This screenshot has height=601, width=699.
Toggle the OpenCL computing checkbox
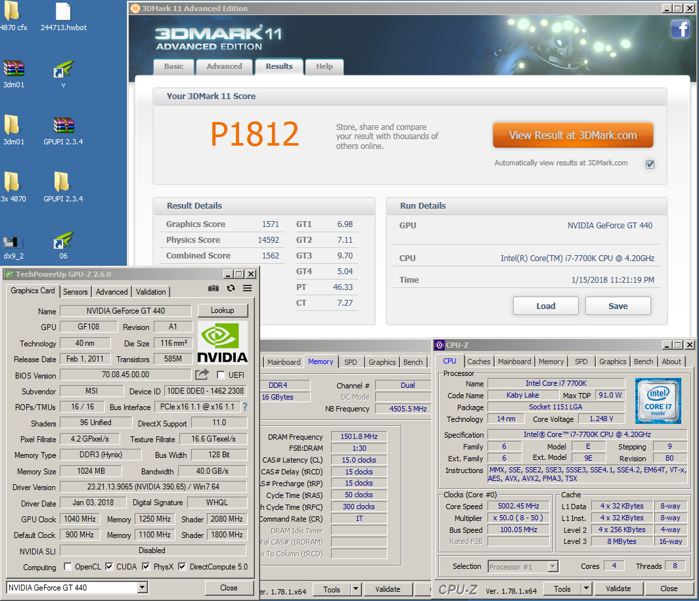pyautogui.click(x=68, y=566)
